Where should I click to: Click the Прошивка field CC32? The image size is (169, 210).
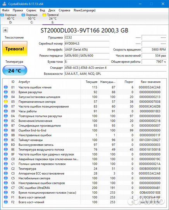[x=87, y=37]
